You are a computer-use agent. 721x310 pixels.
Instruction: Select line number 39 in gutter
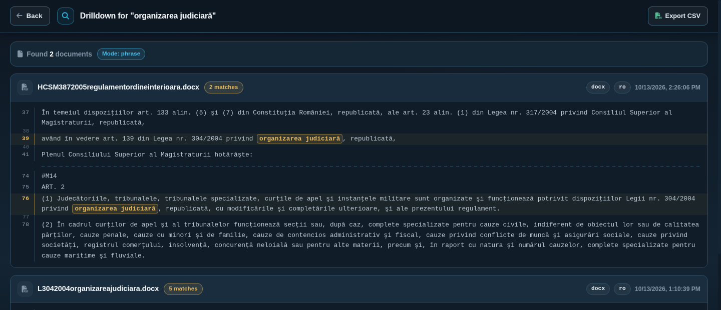point(26,138)
